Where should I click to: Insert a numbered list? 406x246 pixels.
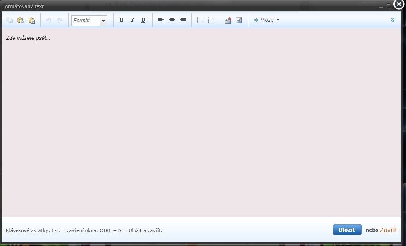(199, 20)
